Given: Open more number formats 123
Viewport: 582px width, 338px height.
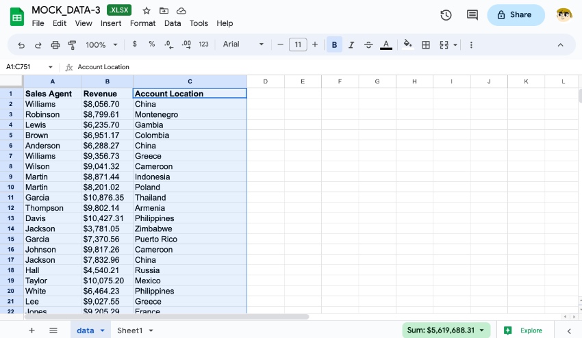Looking at the screenshot, I should (203, 44).
